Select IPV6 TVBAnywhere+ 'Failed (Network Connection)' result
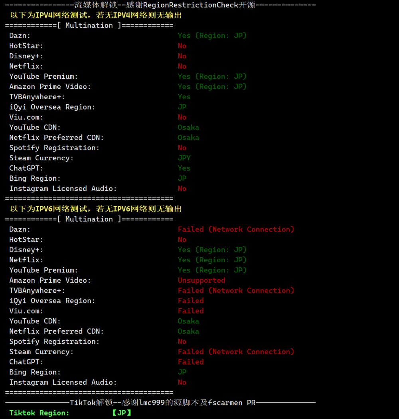This screenshot has height=419, width=399. (236, 291)
